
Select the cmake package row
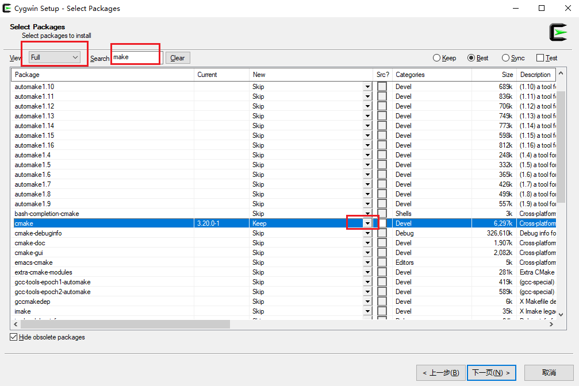[x=285, y=223]
